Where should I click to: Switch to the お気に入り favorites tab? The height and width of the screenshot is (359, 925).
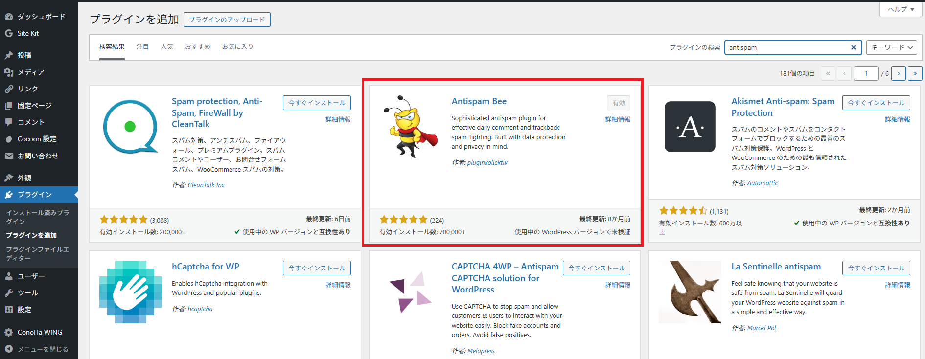click(237, 47)
